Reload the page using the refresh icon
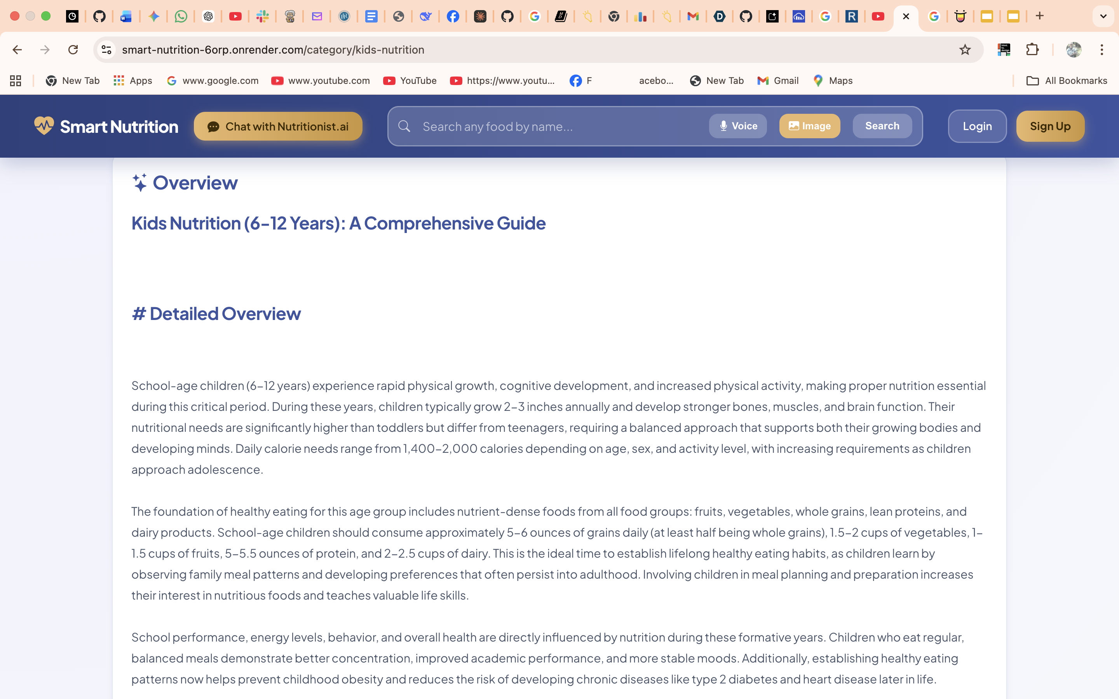This screenshot has height=699, width=1119. (73, 49)
